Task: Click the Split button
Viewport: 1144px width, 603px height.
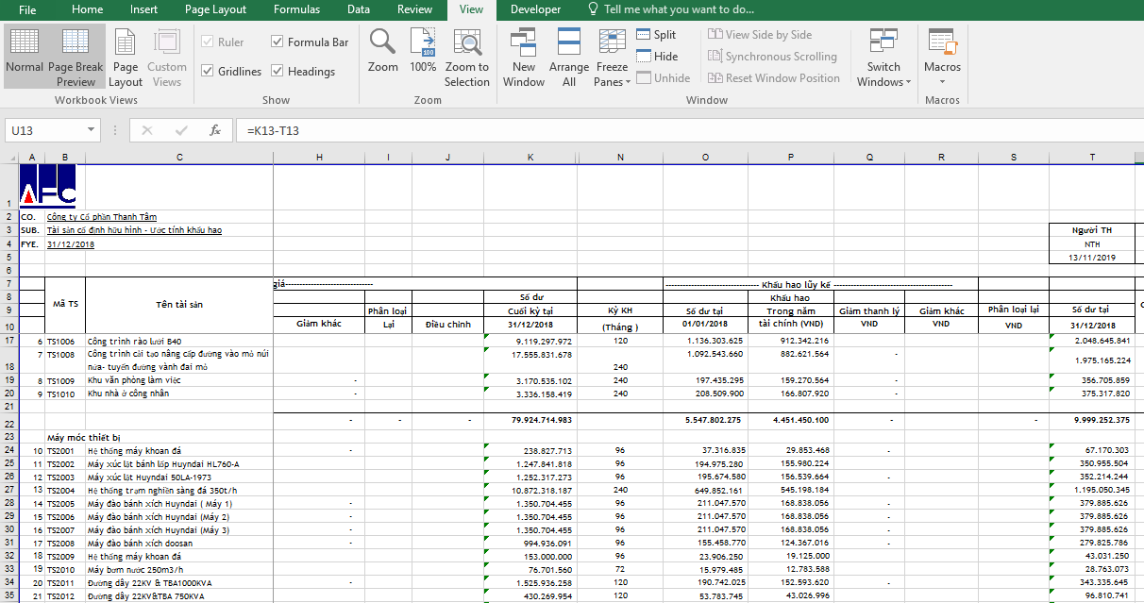Action: point(656,35)
